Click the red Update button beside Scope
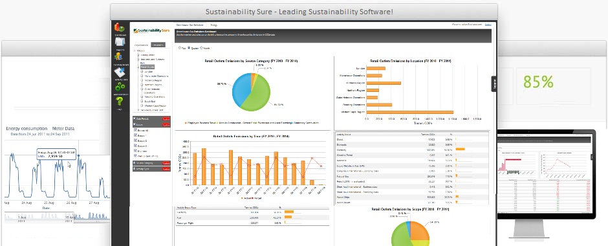The height and width of the screenshot is (246, 608). point(166,125)
